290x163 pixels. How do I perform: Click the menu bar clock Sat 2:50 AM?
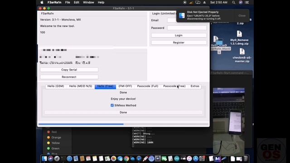tap(218, 2)
